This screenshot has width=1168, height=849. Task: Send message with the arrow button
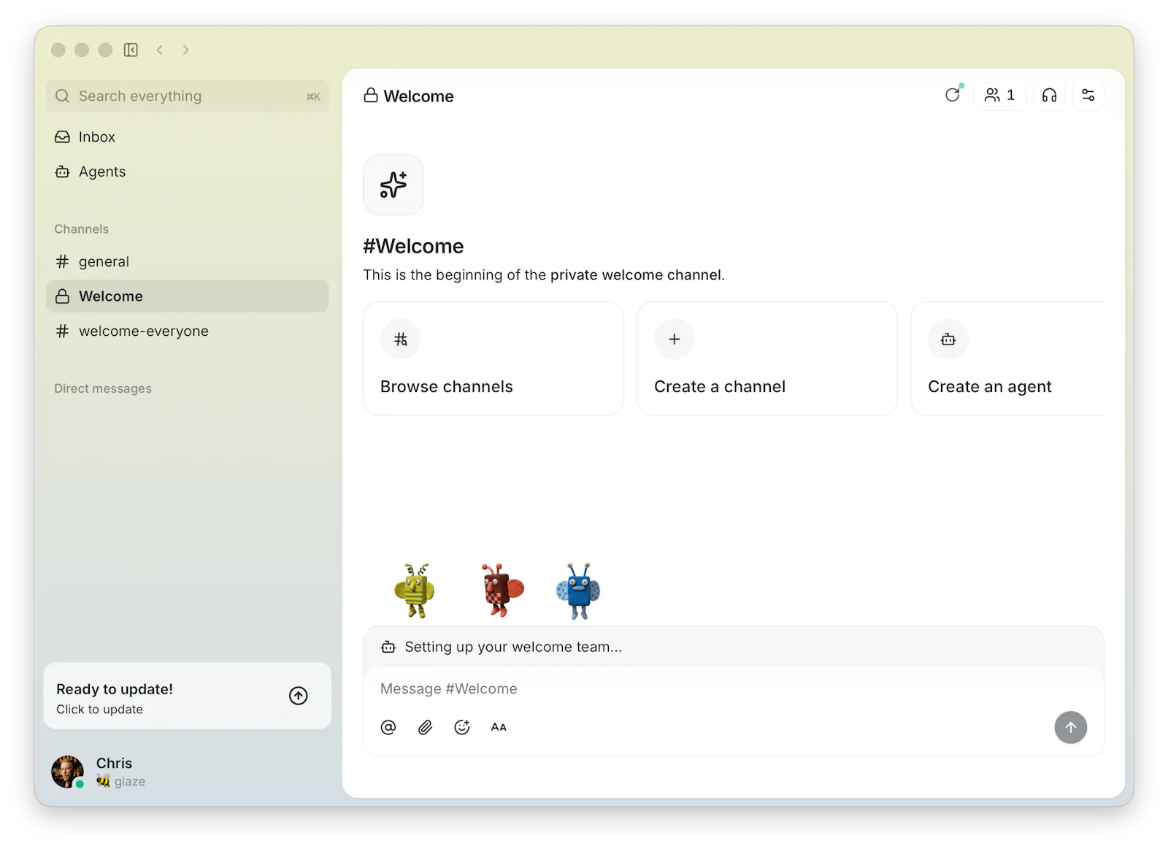tap(1071, 728)
